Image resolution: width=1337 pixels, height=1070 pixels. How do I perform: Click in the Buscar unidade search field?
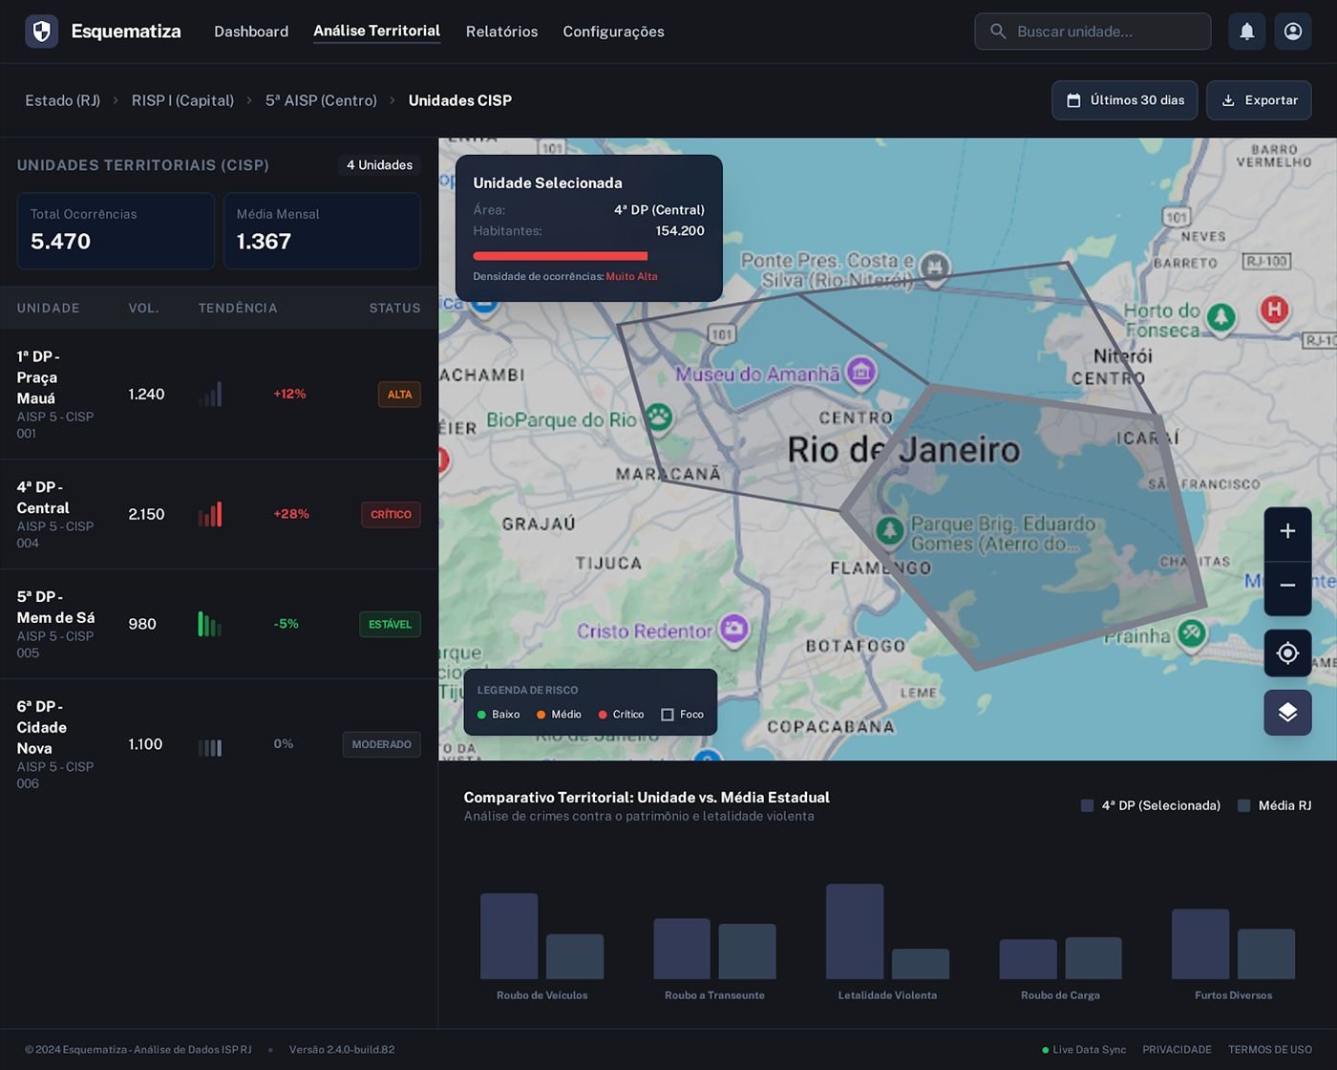(x=1093, y=32)
